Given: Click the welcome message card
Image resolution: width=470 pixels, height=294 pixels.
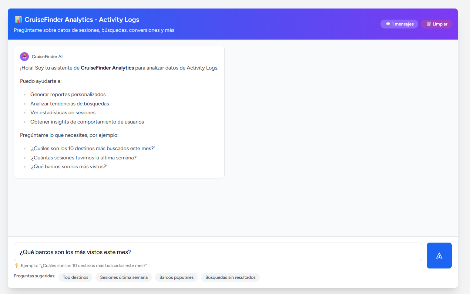Looking at the screenshot, I should click(x=119, y=112).
